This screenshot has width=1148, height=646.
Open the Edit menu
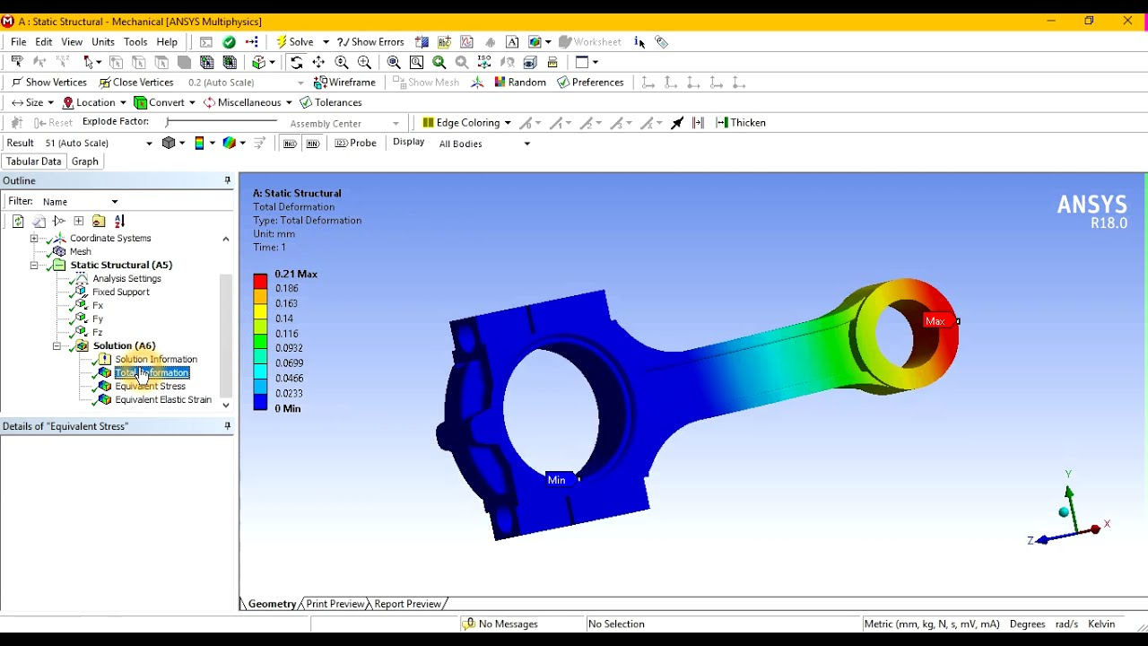click(x=43, y=42)
